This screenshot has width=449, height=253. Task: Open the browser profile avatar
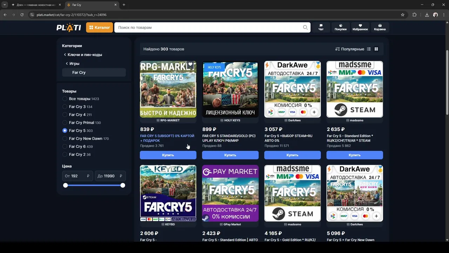pos(435,15)
